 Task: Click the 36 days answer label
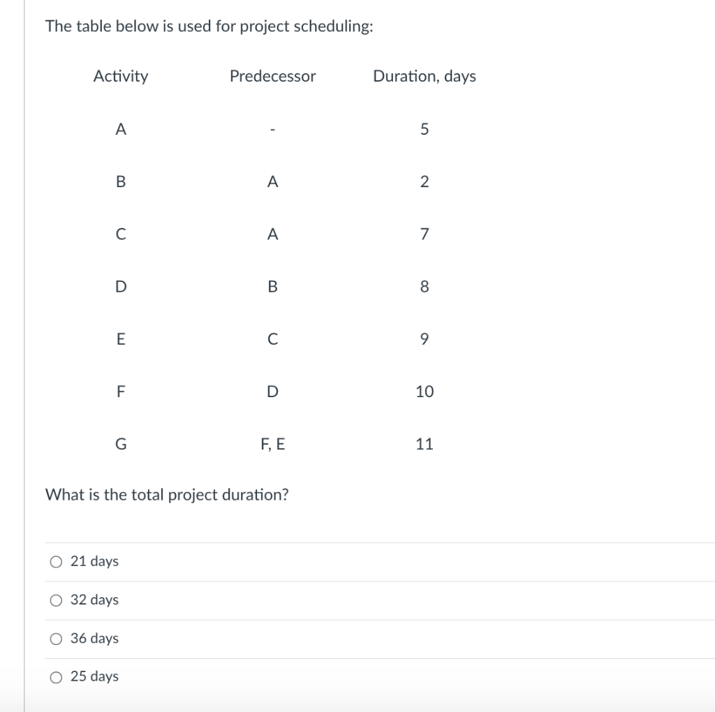(94, 637)
